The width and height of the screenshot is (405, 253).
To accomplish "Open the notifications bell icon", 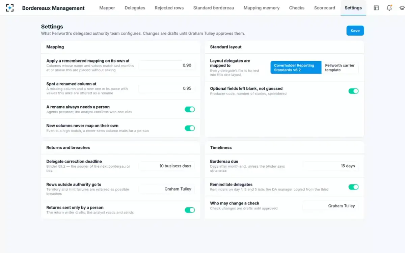I will [x=389, y=8].
